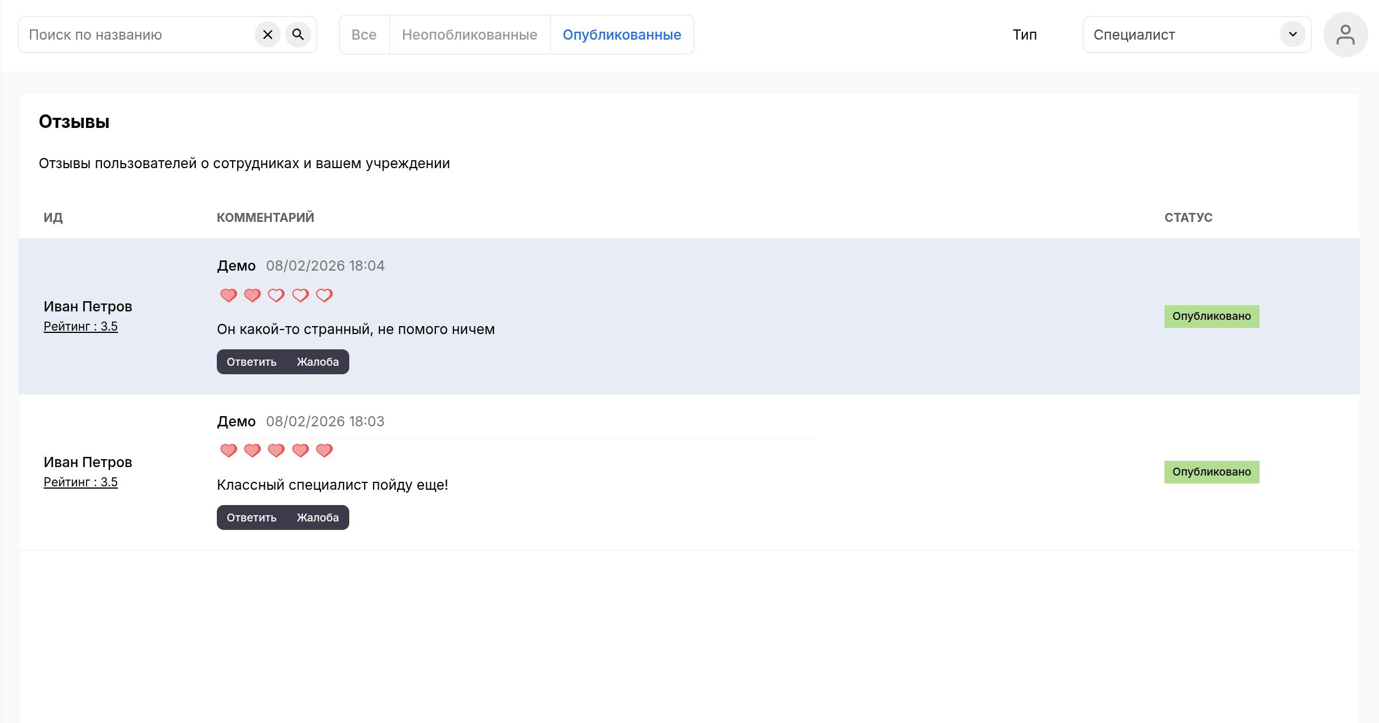The width and height of the screenshot is (1379, 723).
Task: Click Жалоба on the second review
Action: (318, 517)
